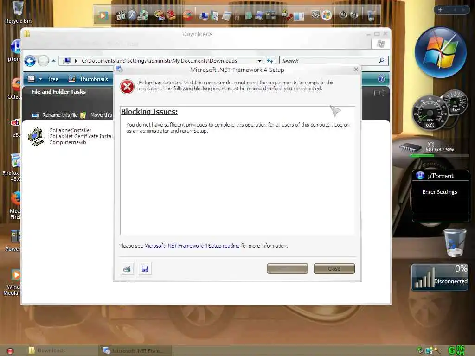Open Media Player Classic (321) dock icon
The image size is (475, 356).
click(121, 15)
